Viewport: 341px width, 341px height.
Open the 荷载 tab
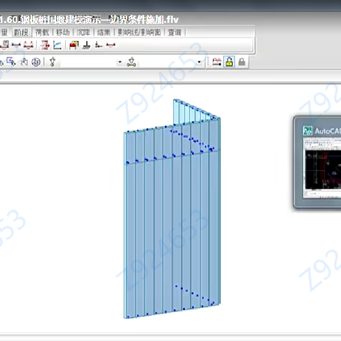(42, 32)
